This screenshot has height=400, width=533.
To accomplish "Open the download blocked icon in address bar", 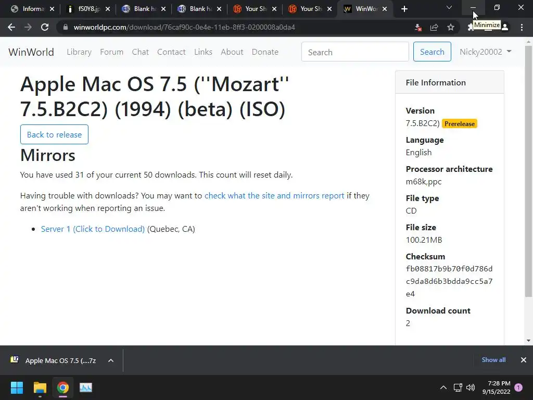I will [x=418, y=27].
